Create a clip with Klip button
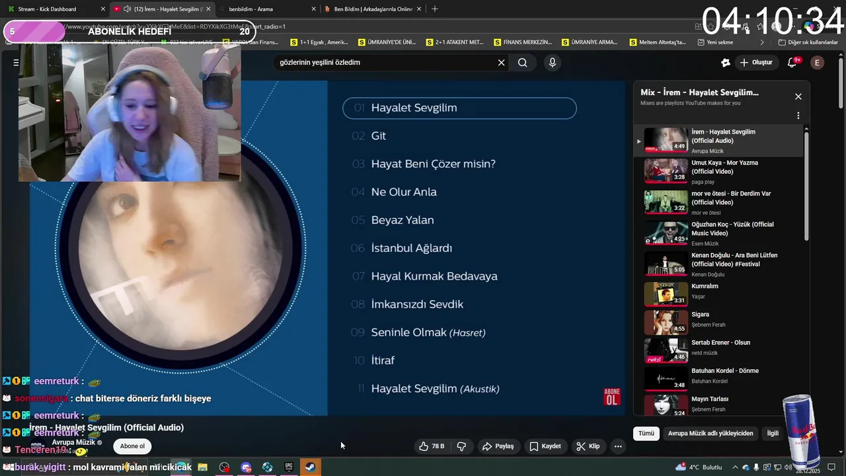This screenshot has height=476, width=846. coord(588,446)
